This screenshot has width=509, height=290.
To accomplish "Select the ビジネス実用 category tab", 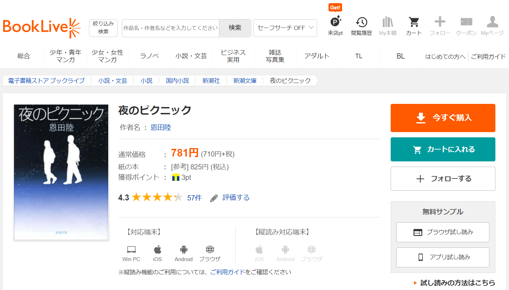I will (233, 56).
